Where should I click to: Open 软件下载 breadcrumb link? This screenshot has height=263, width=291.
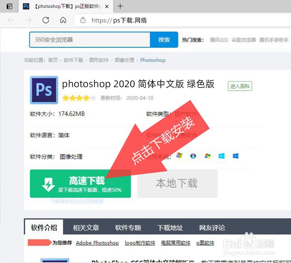coord(73,60)
